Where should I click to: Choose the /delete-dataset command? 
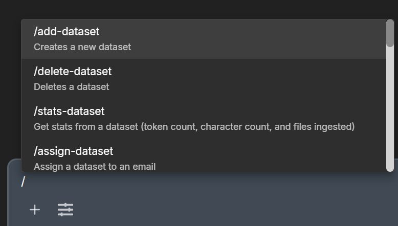coord(73,72)
